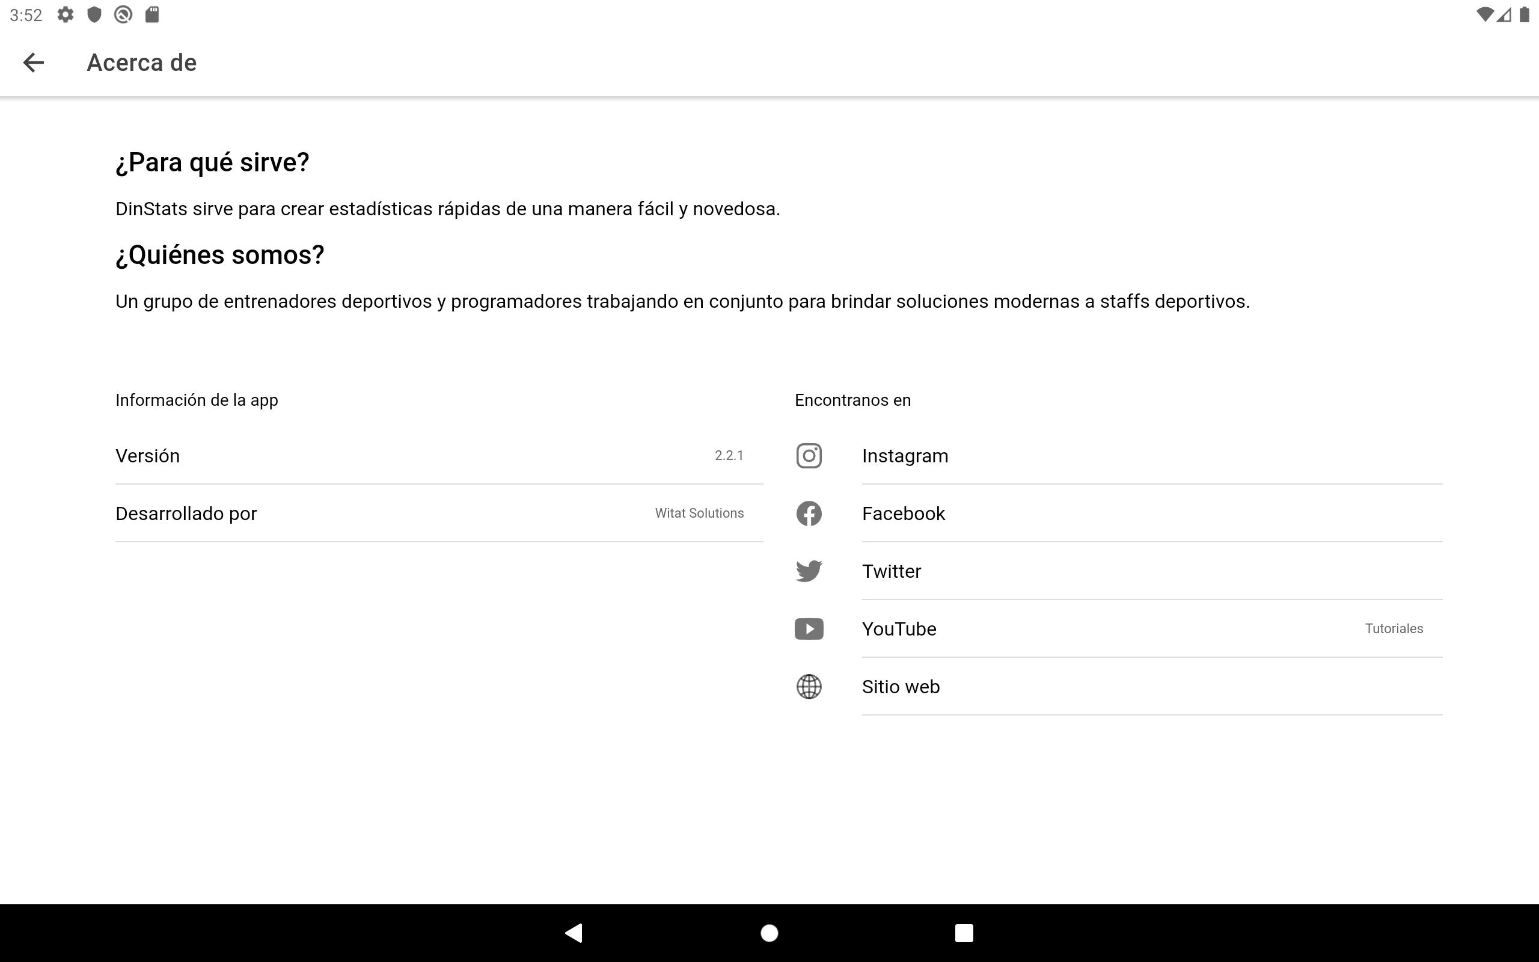Tap the ¿Para qué sirve? heading
The height and width of the screenshot is (962, 1539).
[x=212, y=162]
